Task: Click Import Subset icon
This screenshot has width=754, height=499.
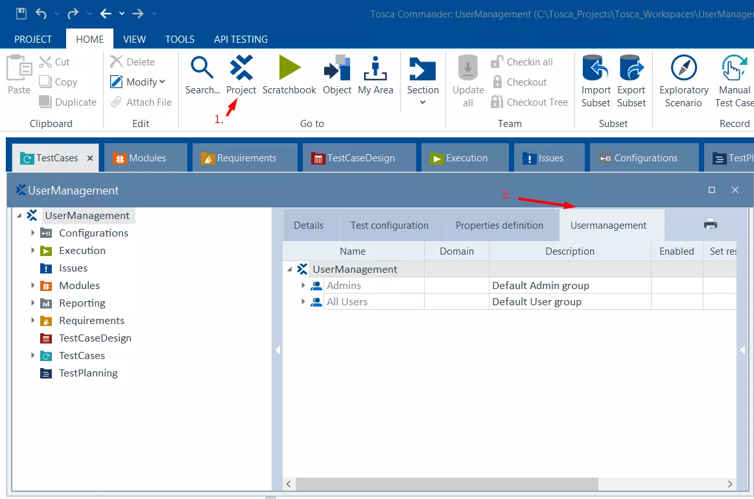Action: (595, 81)
